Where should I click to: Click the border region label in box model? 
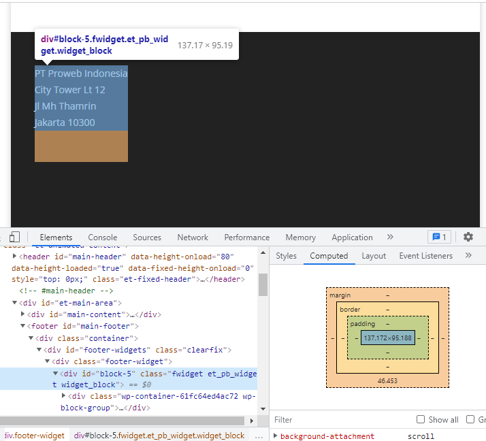(x=350, y=310)
